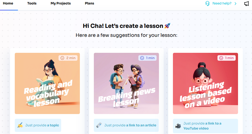Click the newspaper icon beside article link
The image size is (252, 134).
pos(99,125)
